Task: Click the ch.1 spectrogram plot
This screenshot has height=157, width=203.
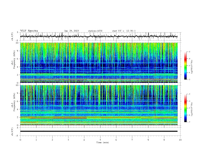Action: click(x=99, y=63)
